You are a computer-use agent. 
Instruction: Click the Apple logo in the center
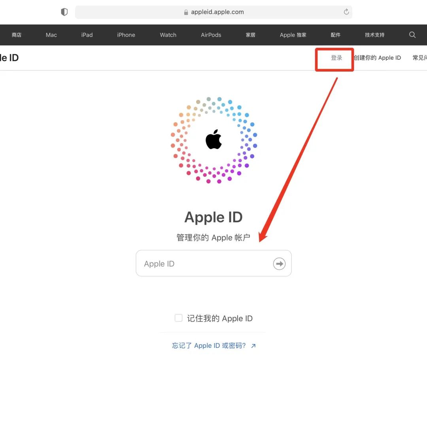[x=213, y=140]
